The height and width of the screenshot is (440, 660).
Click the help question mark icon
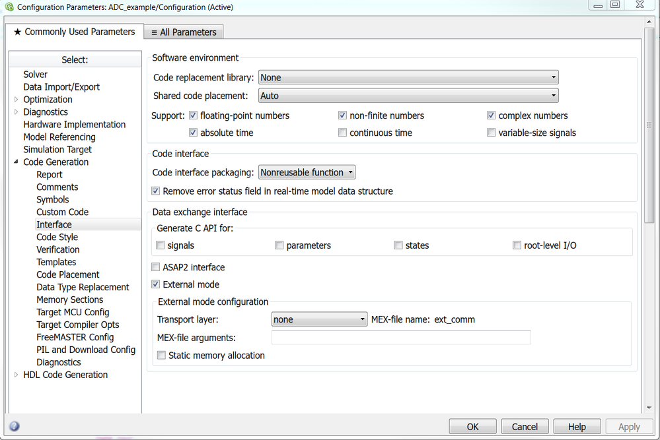coord(14,426)
